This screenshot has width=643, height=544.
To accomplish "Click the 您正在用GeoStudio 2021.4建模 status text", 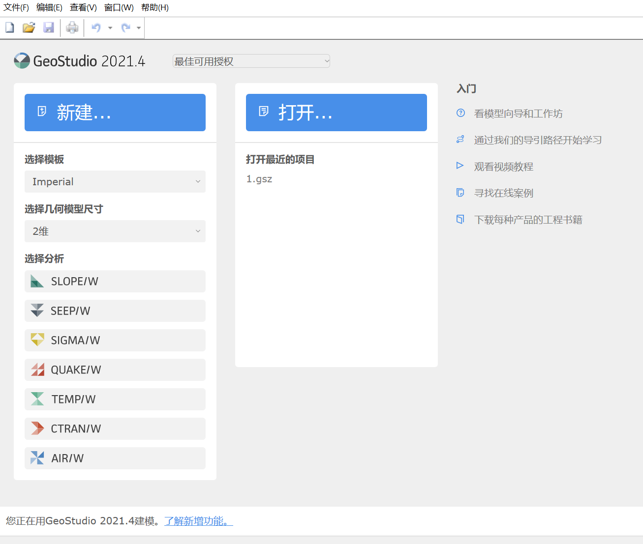I will (83, 521).
